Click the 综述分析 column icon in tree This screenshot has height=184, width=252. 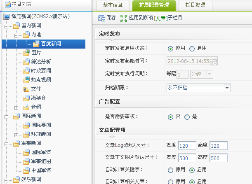(x=27, y=62)
